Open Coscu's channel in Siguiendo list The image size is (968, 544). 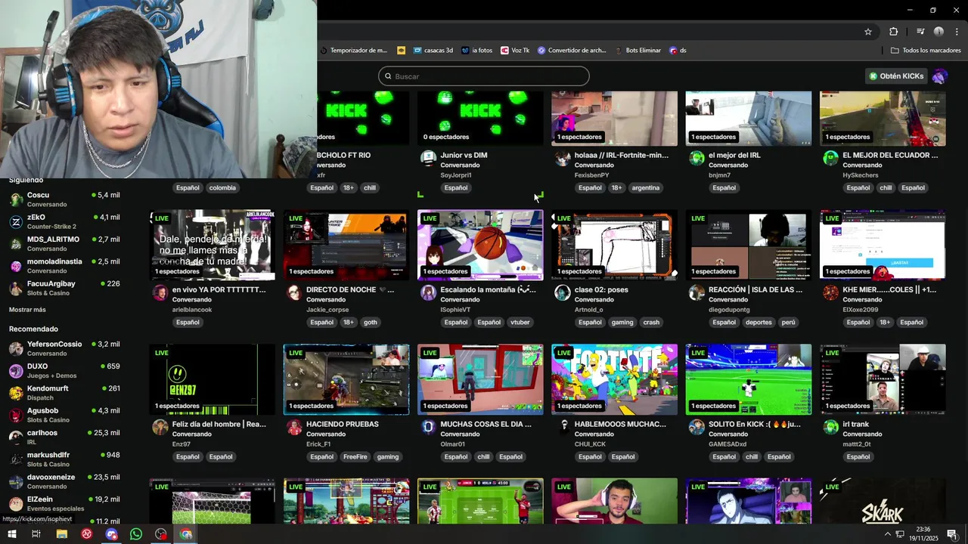click(x=64, y=199)
